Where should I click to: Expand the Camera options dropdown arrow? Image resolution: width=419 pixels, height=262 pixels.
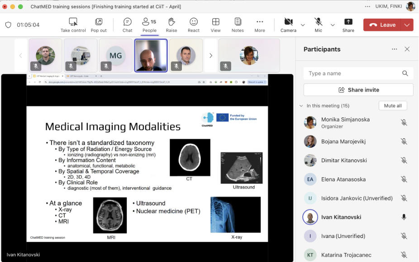tap(303, 25)
